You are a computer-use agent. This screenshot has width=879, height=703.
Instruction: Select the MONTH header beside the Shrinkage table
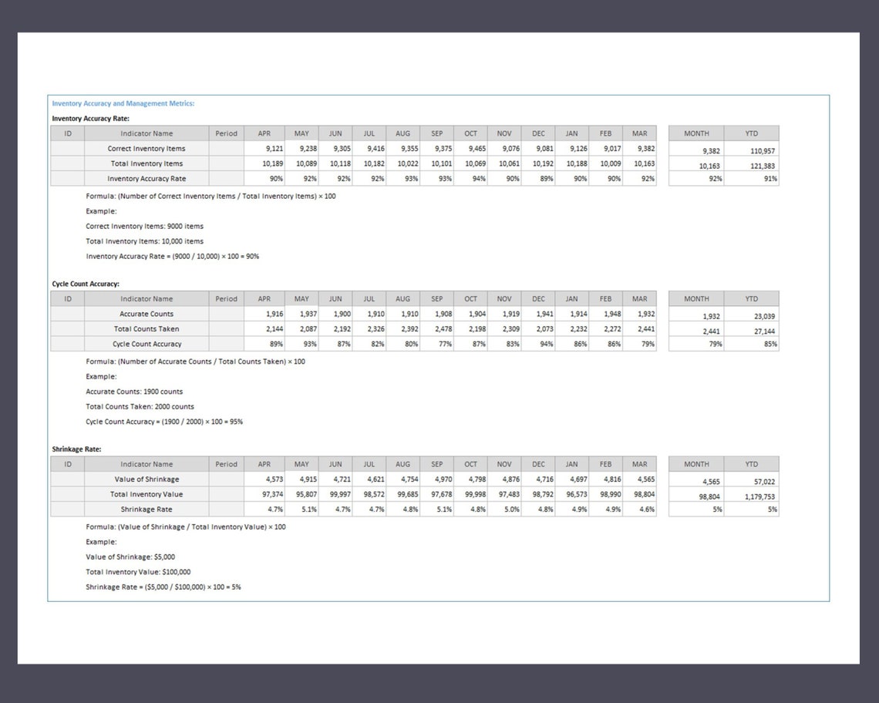click(x=696, y=464)
